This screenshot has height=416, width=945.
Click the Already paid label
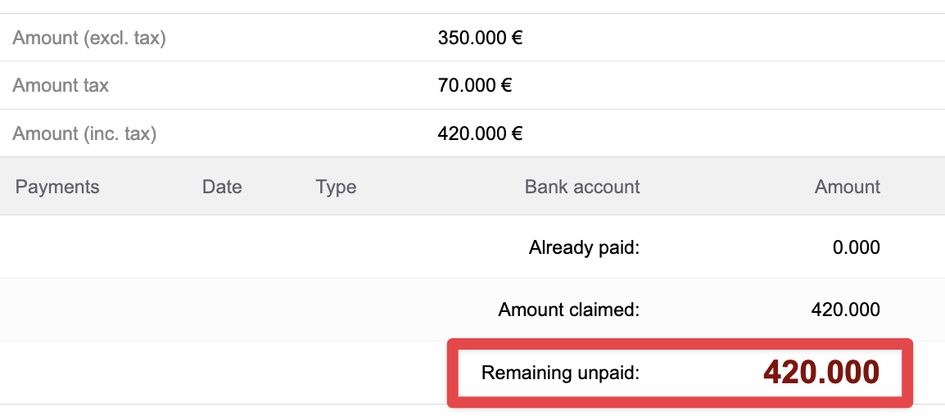[584, 247]
